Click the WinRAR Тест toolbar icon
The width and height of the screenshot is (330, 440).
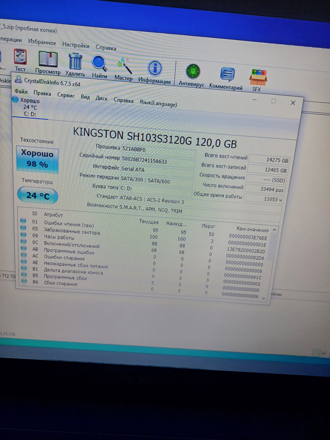click(x=20, y=56)
